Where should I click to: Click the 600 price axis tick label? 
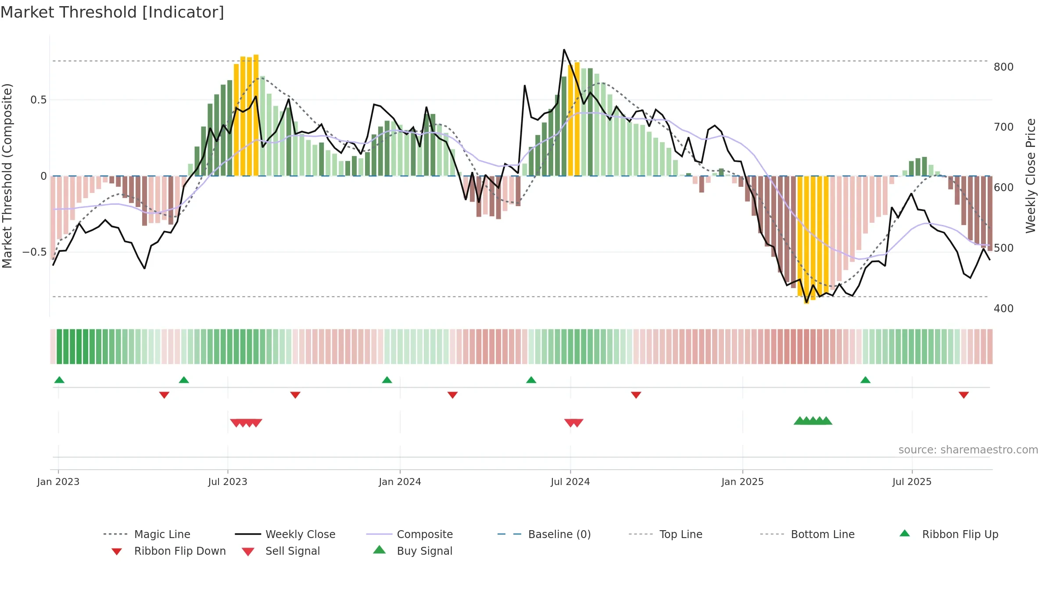(1004, 188)
